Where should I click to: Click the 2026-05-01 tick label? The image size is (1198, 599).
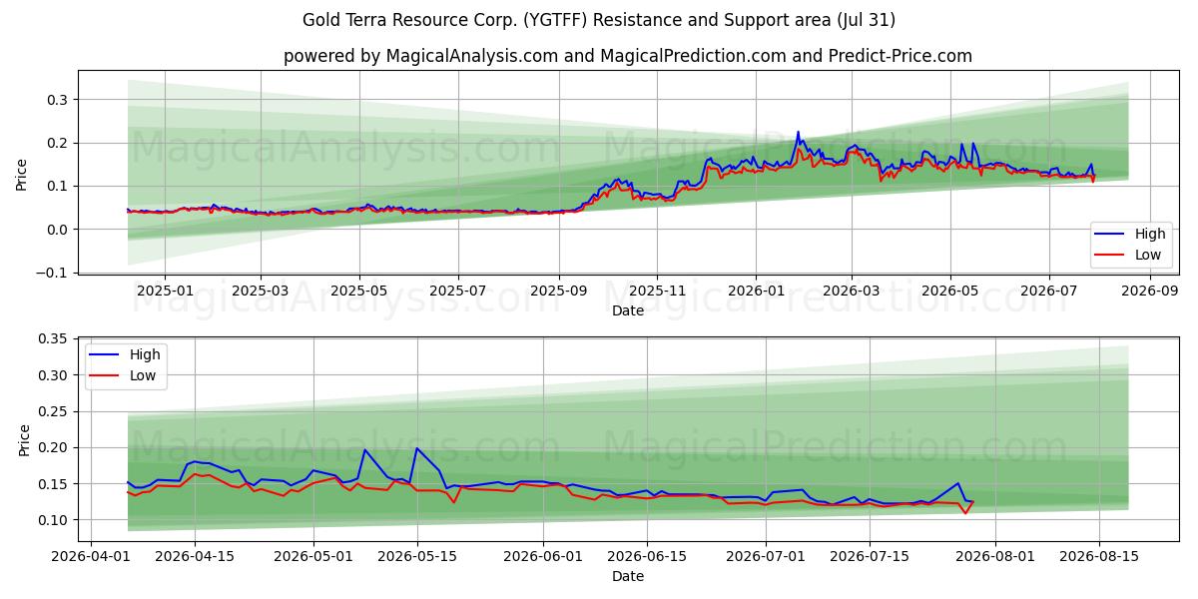[x=313, y=557]
